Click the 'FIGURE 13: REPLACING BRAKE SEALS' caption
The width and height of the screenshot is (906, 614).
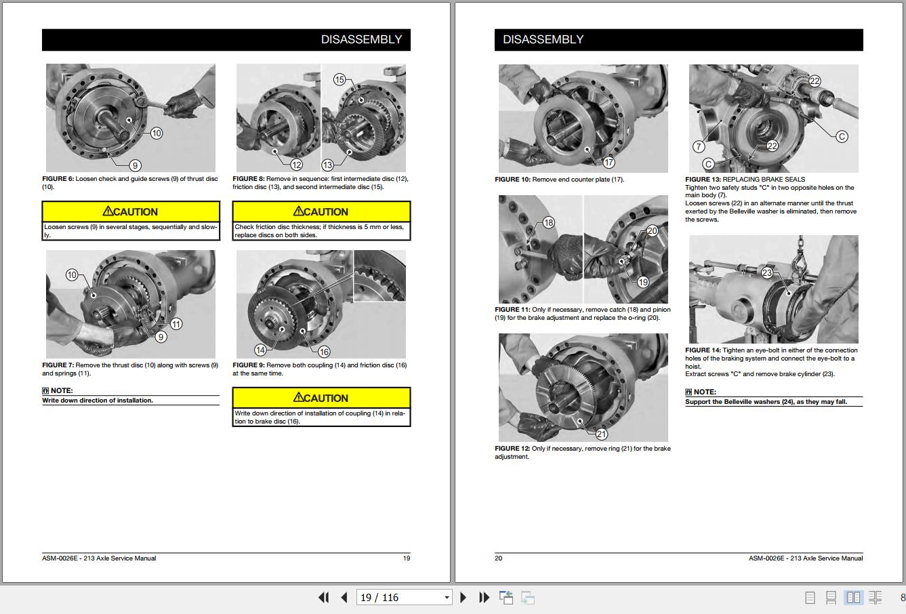tap(745, 180)
